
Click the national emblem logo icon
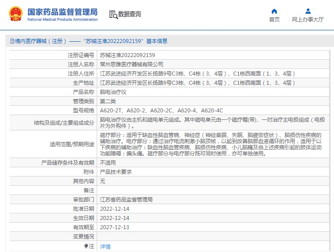coord(15,14)
